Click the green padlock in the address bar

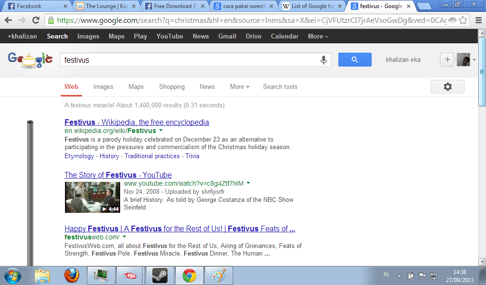[x=50, y=20]
